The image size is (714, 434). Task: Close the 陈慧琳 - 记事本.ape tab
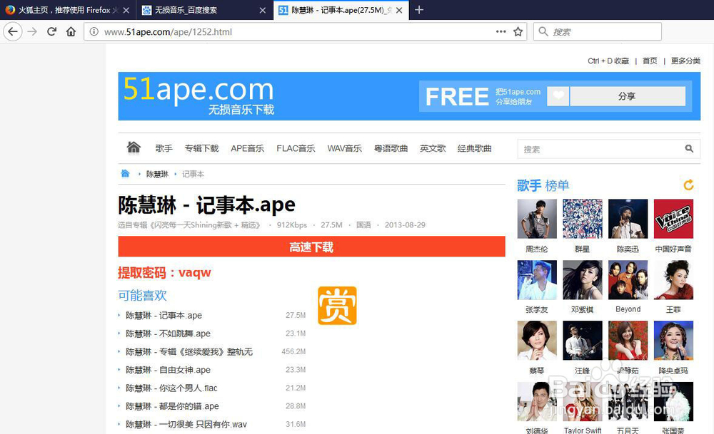tap(399, 10)
